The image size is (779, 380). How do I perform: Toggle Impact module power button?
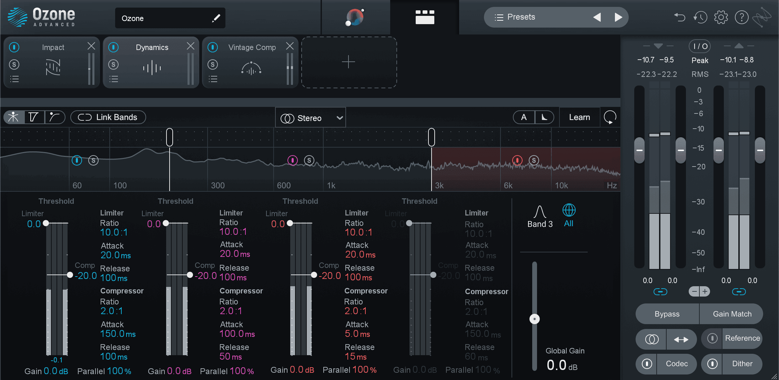click(14, 47)
